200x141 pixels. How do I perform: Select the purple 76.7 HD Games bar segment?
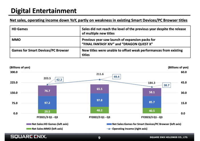click(47, 91)
